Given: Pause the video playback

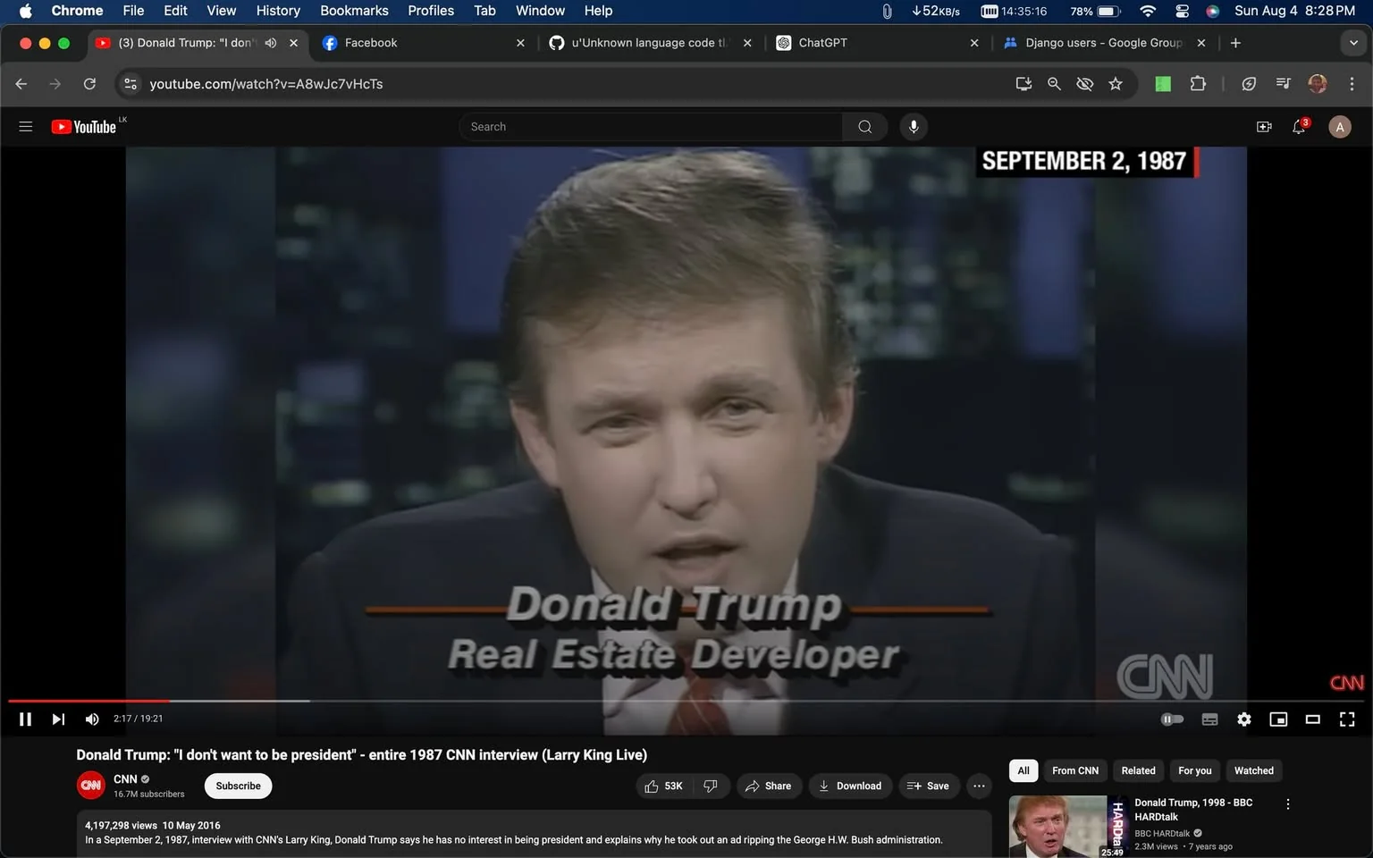Looking at the screenshot, I should click(x=25, y=719).
